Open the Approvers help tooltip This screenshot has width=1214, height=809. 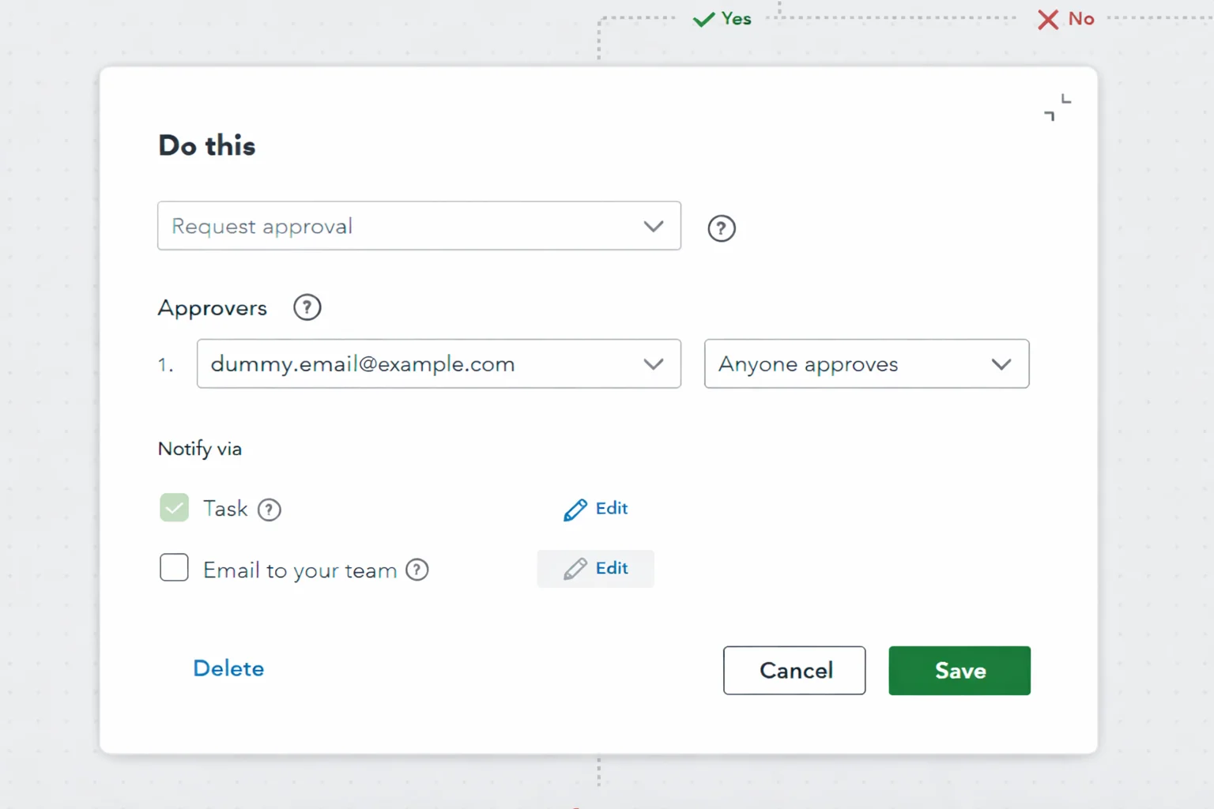307,307
